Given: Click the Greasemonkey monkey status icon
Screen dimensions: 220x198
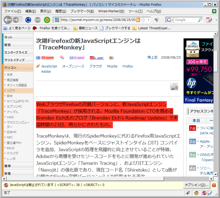Looking at the screenshot, I should tap(196, 193).
